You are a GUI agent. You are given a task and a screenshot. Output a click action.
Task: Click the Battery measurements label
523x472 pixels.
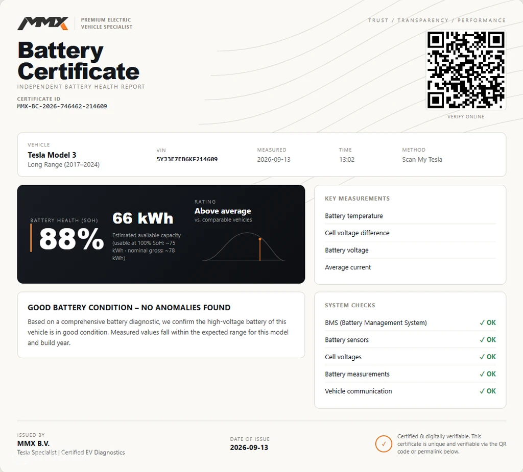click(357, 375)
